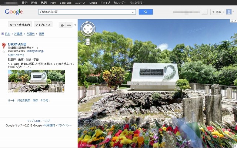The width and height of the screenshot is (237, 148).
Task: Open Gmail in the top bar
Action: (93, 3)
